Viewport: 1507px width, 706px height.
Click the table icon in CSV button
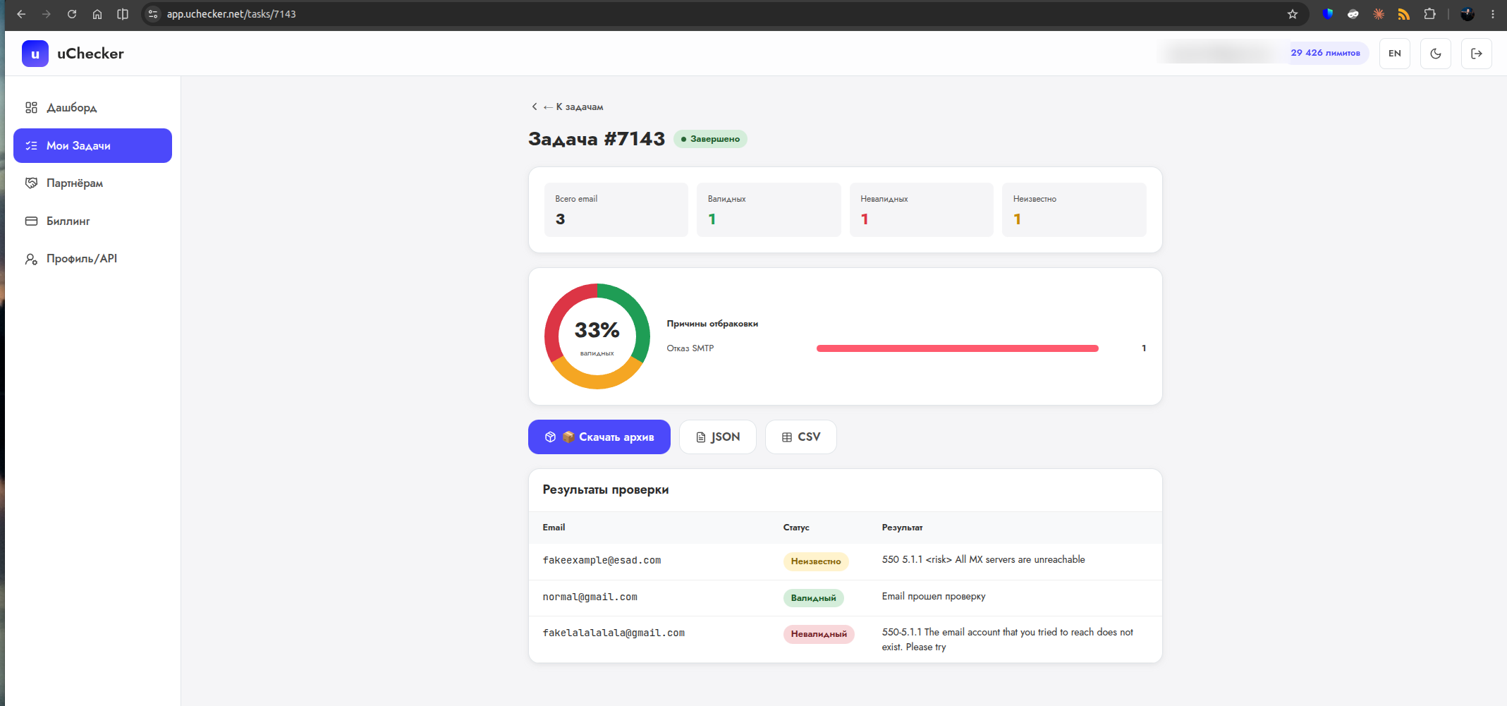pyautogui.click(x=787, y=437)
